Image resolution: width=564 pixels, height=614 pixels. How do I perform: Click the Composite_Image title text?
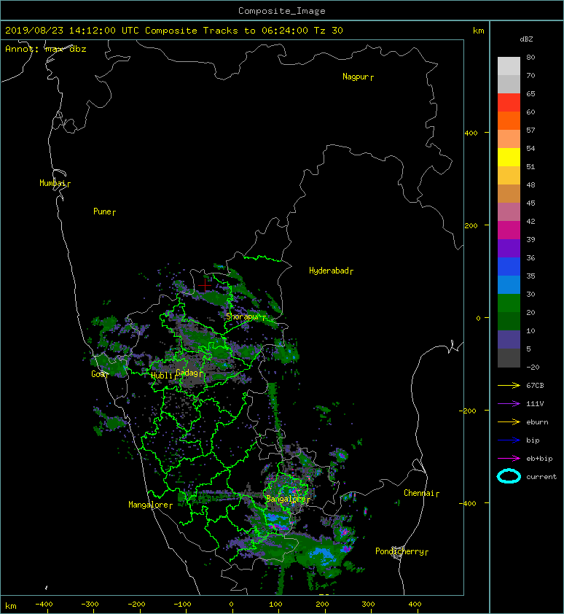coord(282,11)
